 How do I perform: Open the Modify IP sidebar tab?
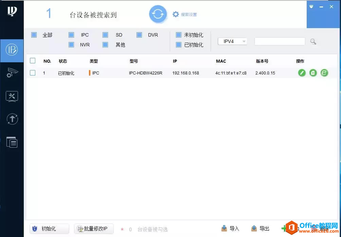12,50
